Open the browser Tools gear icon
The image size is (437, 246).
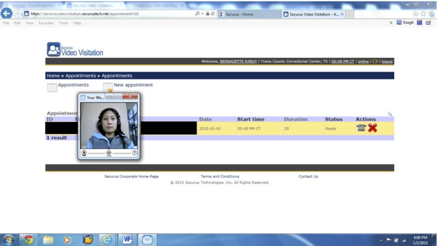coord(432,13)
